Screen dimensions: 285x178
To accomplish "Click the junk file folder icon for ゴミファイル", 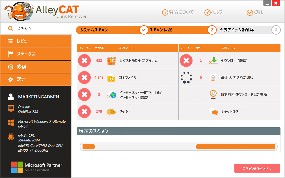I will (111, 78).
